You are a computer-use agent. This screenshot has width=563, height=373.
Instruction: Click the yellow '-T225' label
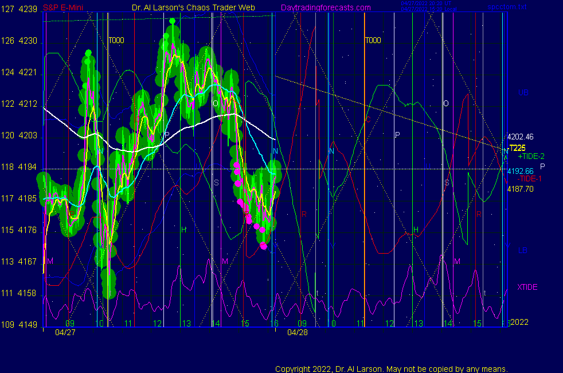tap(517, 148)
